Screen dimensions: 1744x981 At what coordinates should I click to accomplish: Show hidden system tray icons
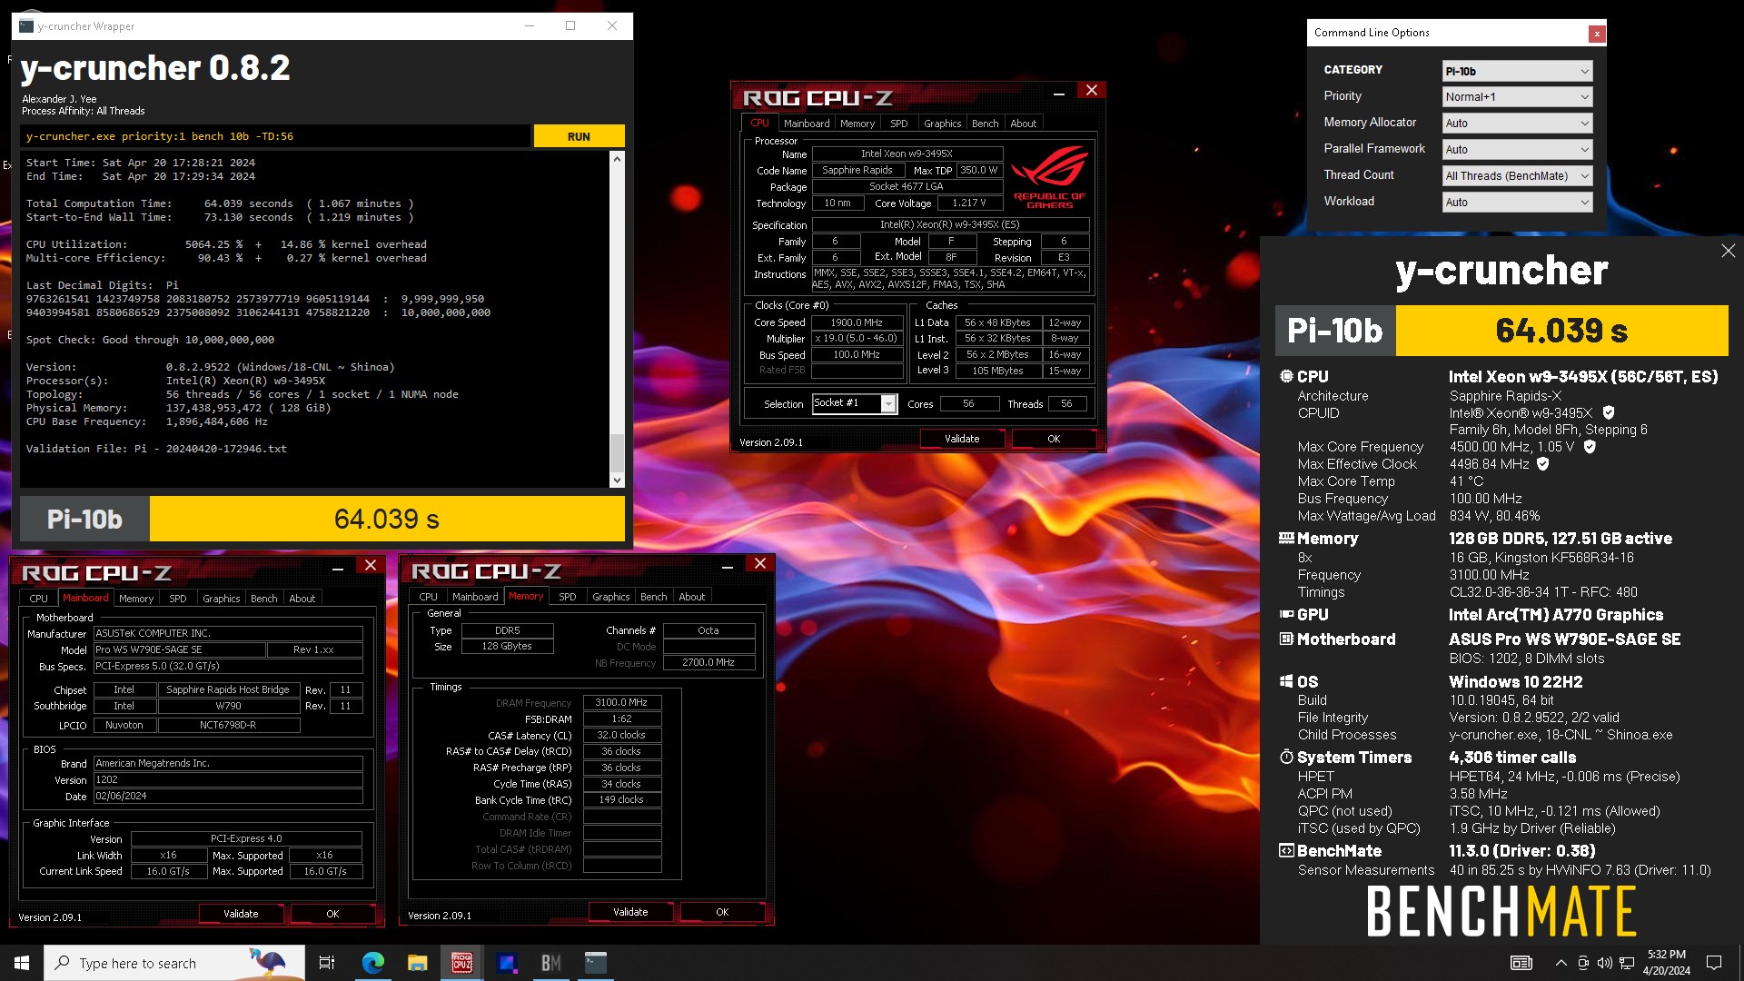(1561, 963)
